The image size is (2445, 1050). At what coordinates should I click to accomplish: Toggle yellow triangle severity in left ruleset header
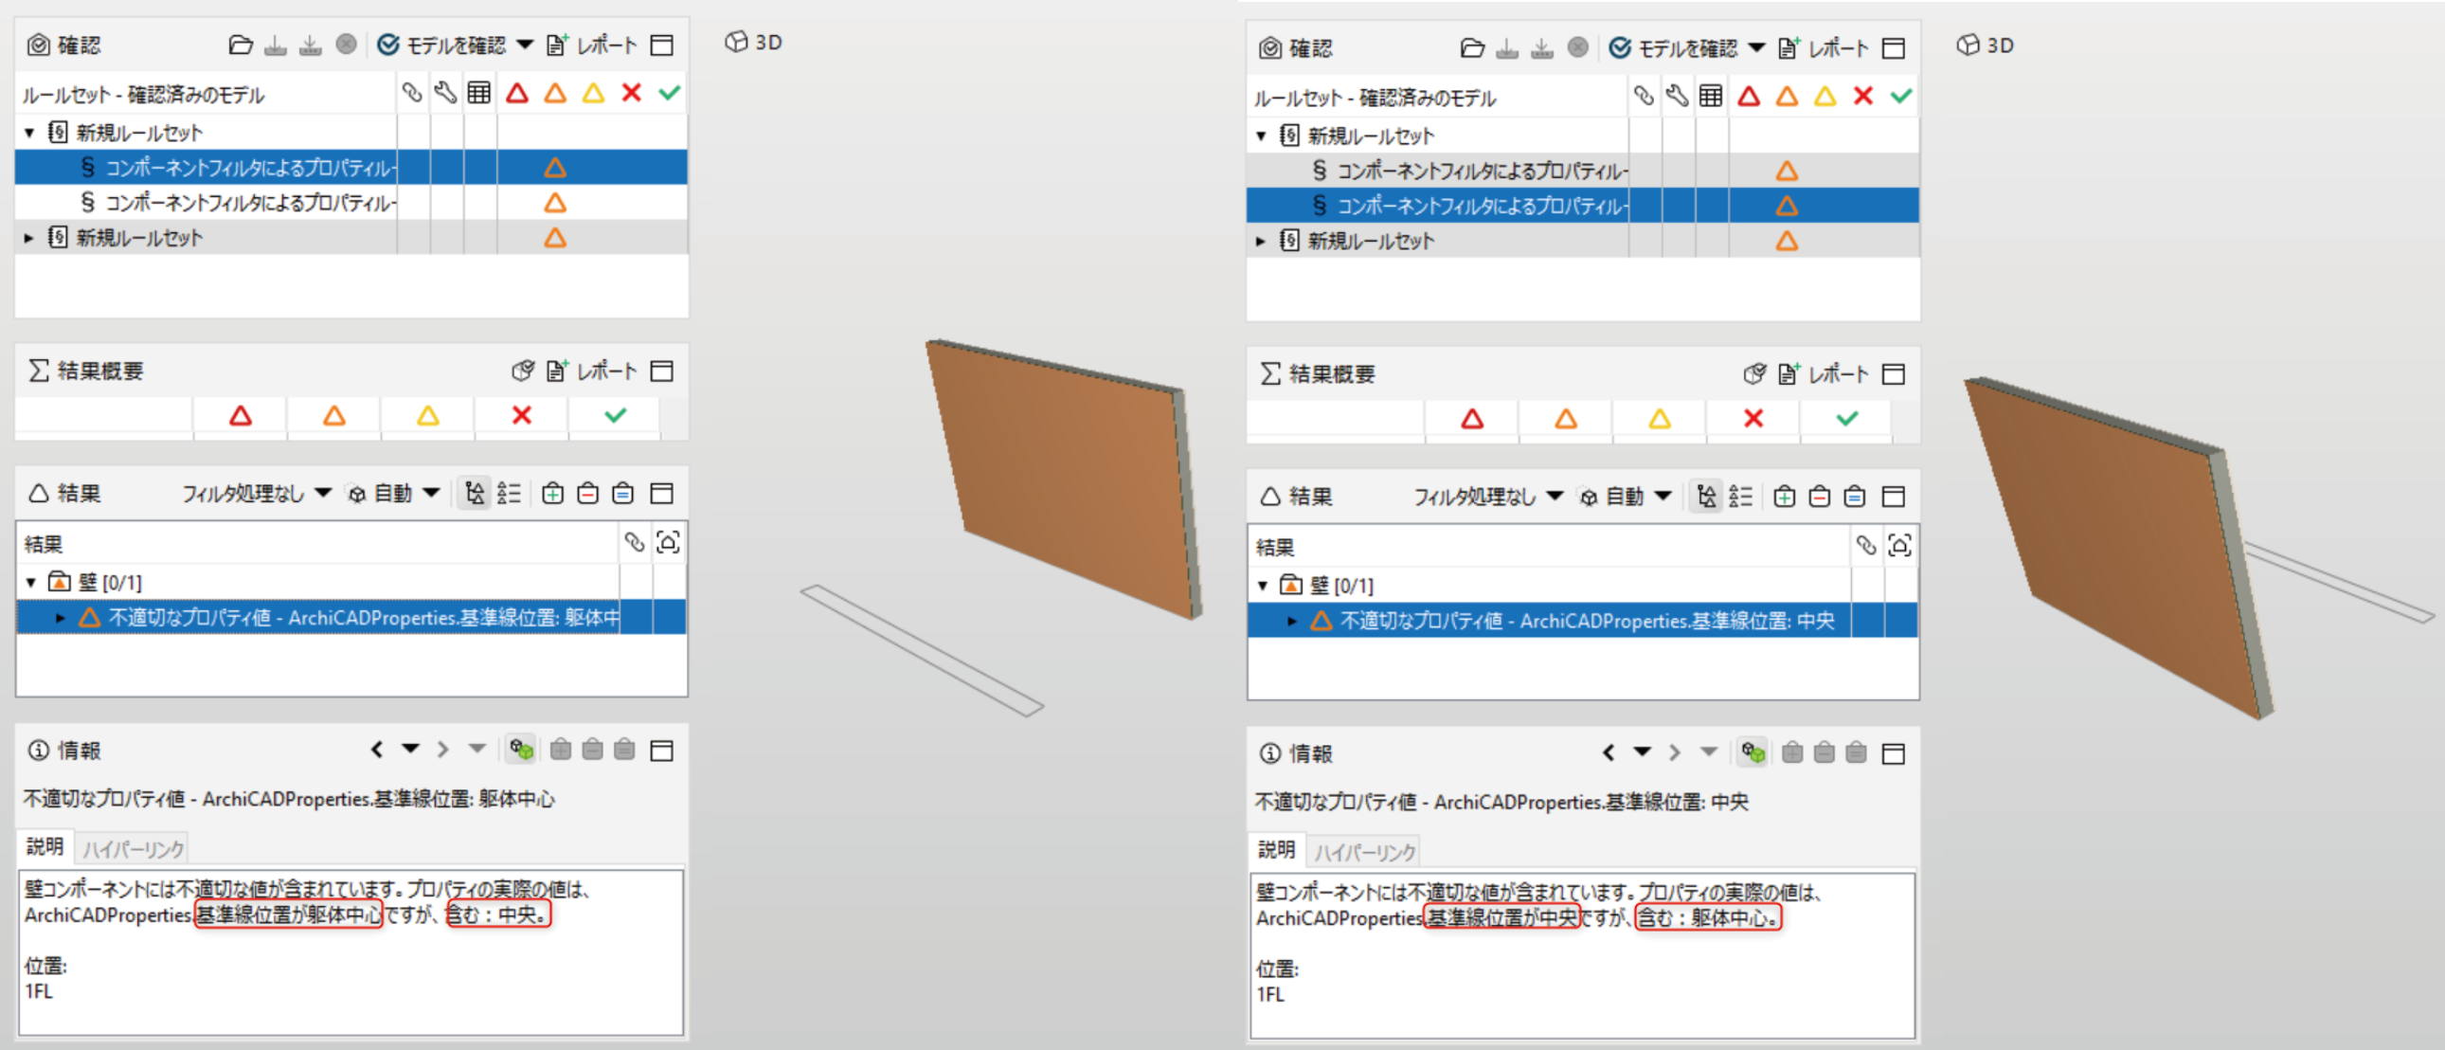[593, 93]
